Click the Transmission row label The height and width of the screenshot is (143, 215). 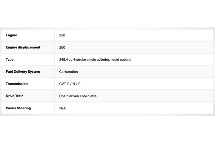tap(17, 84)
